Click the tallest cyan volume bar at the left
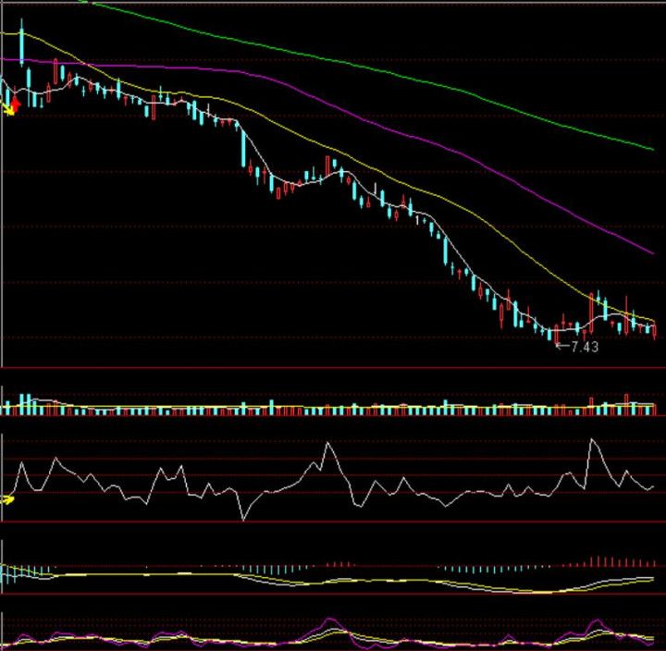The width and height of the screenshot is (666, 651). click(28, 403)
